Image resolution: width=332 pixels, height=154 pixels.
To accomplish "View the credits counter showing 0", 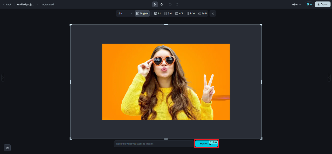I will click(309, 4).
